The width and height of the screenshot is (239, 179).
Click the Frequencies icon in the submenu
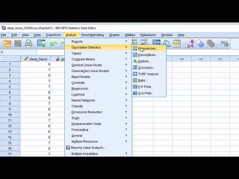[x=135, y=48]
